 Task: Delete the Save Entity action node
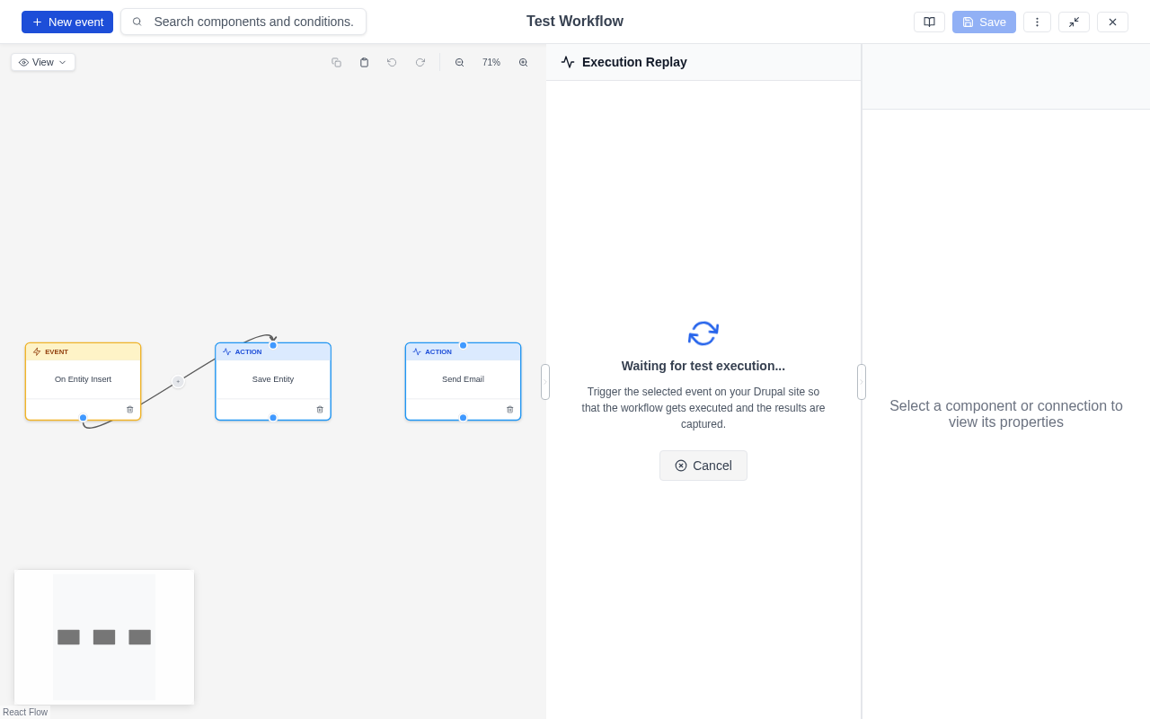[319, 409]
